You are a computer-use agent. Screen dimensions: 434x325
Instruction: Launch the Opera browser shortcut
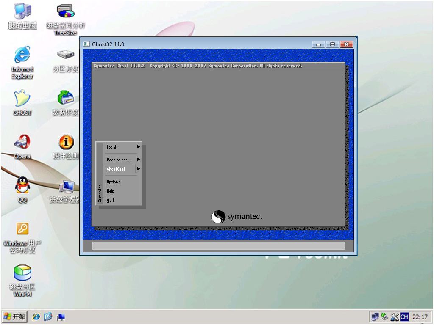(22, 147)
